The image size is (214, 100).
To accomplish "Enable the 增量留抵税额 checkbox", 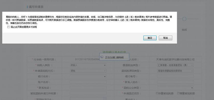I will 178,93.
